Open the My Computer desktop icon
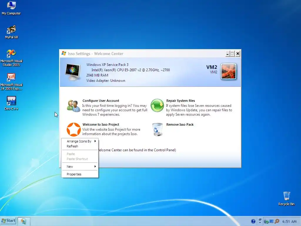 tap(11, 8)
